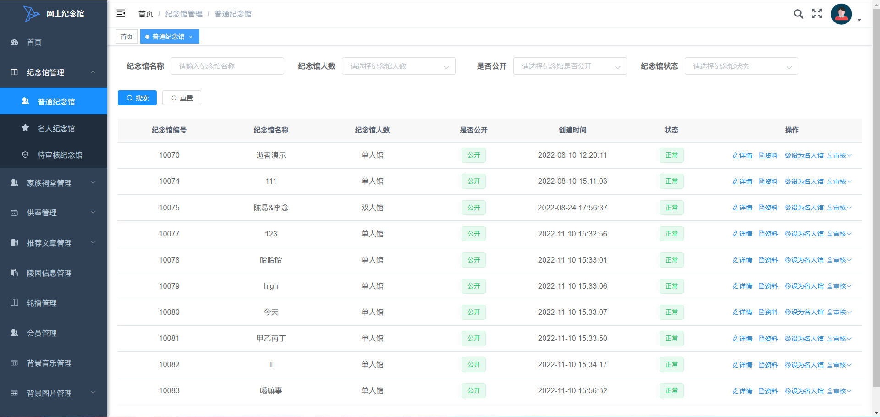Viewport: 880px width, 417px height.
Task: Click the icon beside 推荐文章管理
Action: coord(14,242)
